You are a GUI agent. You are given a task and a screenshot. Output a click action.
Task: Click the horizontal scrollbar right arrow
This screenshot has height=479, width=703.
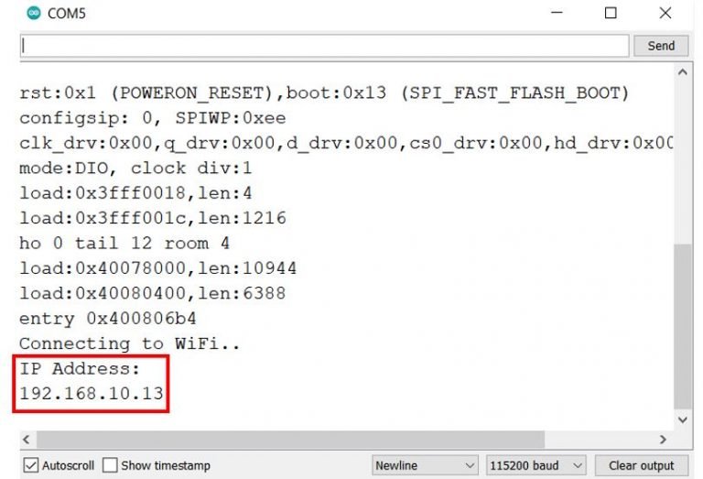point(664,440)
